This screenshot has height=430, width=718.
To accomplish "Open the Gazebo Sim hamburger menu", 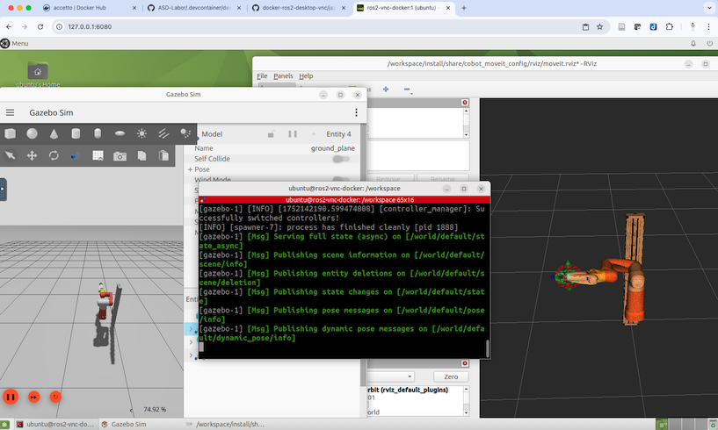I will tap(11, 112).
